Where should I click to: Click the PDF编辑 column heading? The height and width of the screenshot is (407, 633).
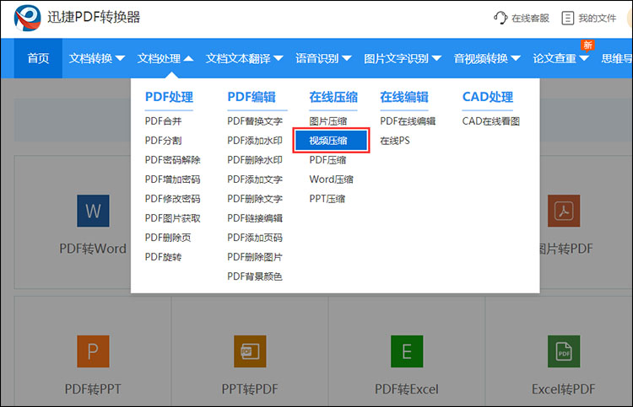(252, 97)
